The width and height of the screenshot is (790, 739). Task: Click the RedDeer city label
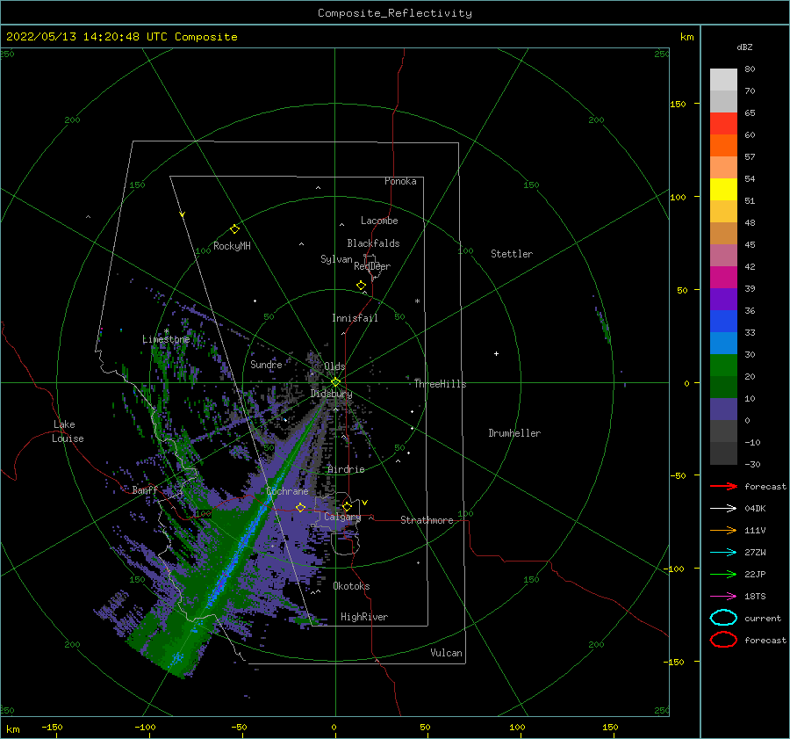372,266
